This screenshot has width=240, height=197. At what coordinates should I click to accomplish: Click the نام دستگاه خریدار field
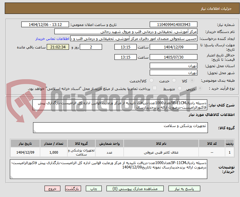(126, 32)
